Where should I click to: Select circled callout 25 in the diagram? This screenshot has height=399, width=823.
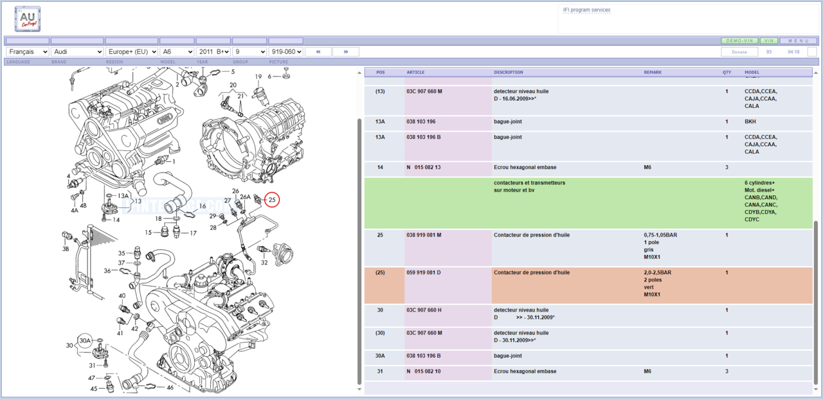click(273, 200)
